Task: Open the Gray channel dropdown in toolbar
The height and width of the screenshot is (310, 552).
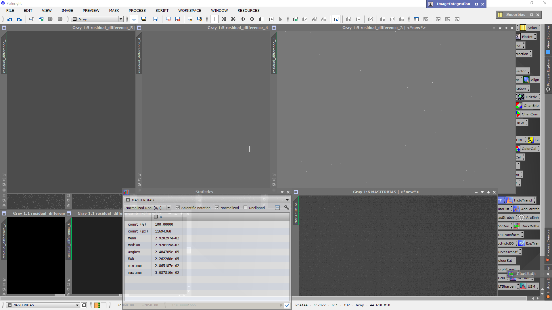Action: tap(97, 19)
